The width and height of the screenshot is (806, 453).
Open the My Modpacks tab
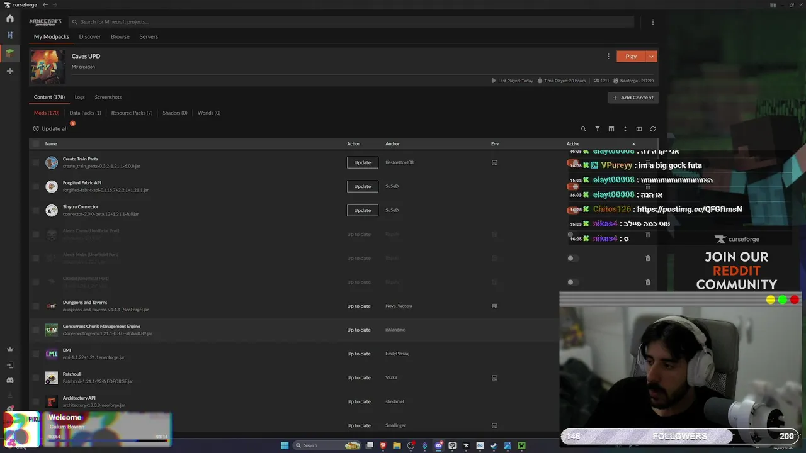click(52, 36)
